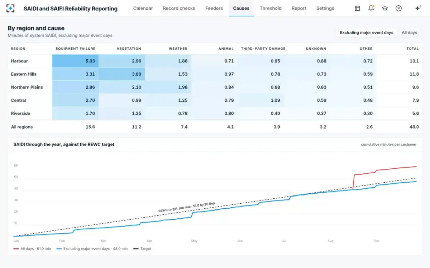430x268 pixels.
Task: Select the Central row label
Action: pyautogui.click(x=18, y=100)
